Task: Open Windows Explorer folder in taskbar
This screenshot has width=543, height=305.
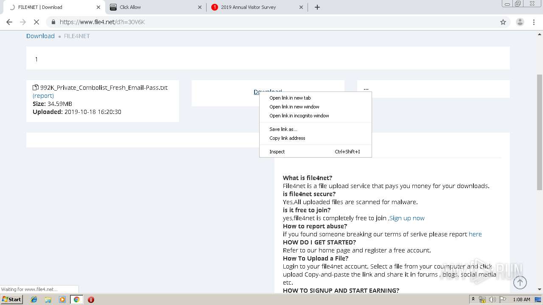Action: click(48, 299)
